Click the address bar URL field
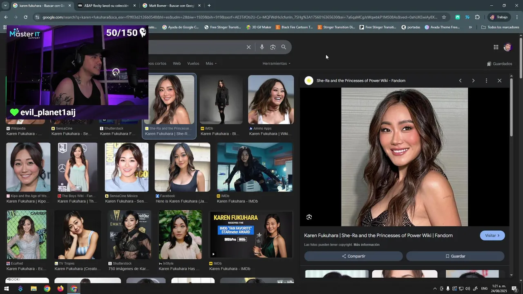Image resolution: width=523 pixels, height=294 pixels. (239, 17)
